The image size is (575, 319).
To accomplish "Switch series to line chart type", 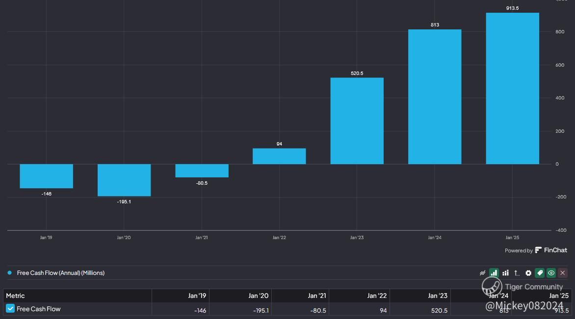I will [x=483, y=273].
